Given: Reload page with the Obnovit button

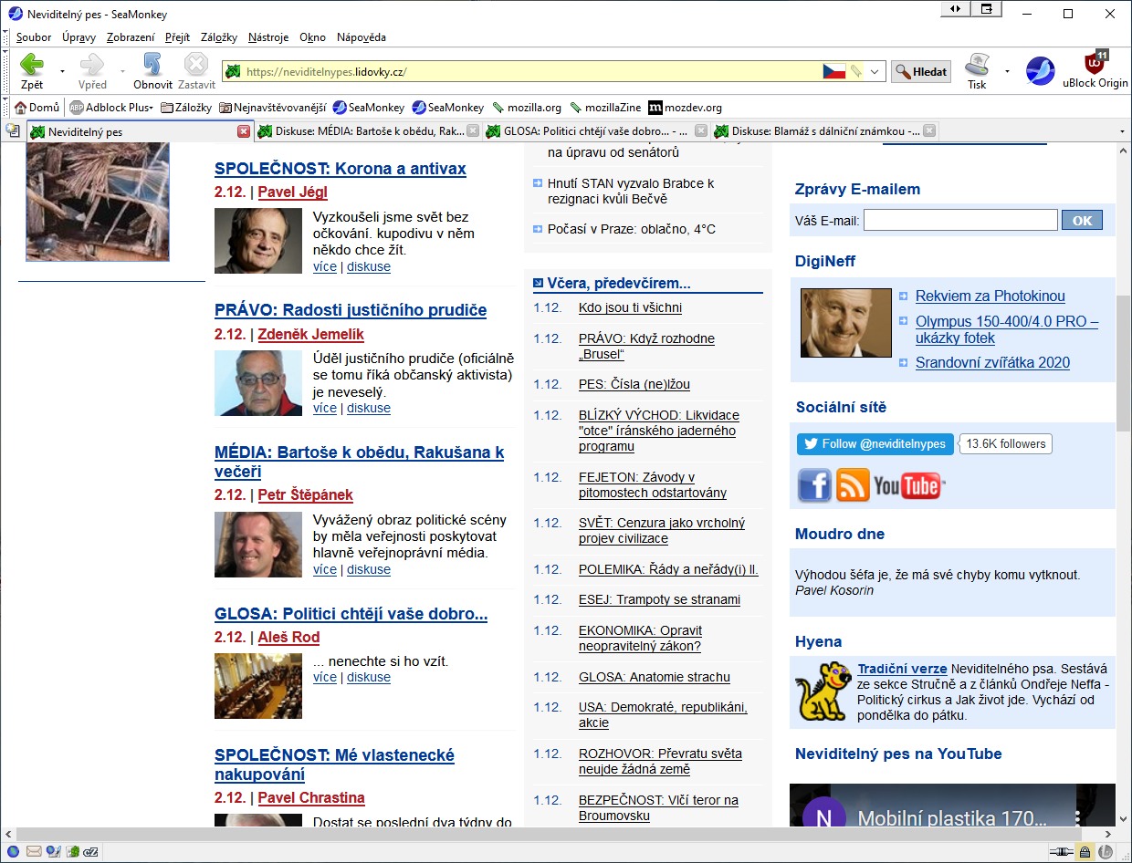Looking at the screenshot, I should (x=152, y=71).
